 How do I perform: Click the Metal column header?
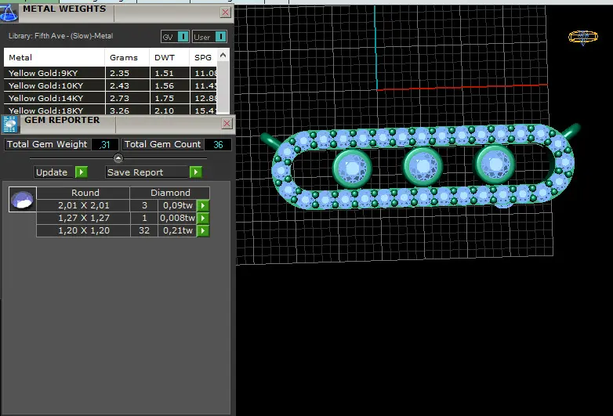tap(54, 57)
